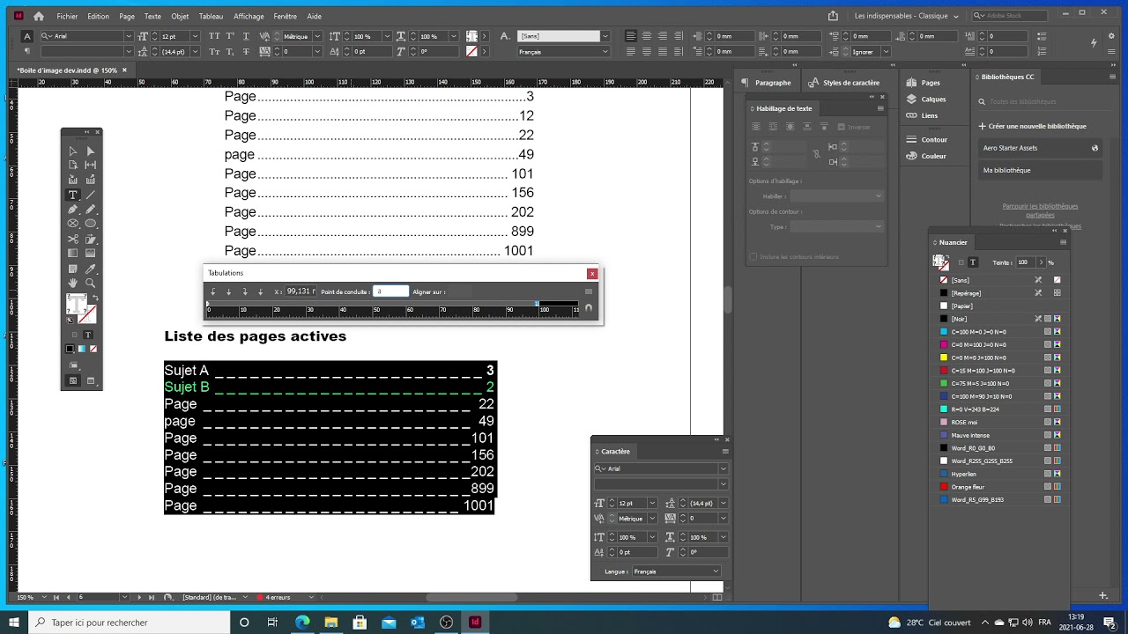Choose the Line tool

pos(90,195)
